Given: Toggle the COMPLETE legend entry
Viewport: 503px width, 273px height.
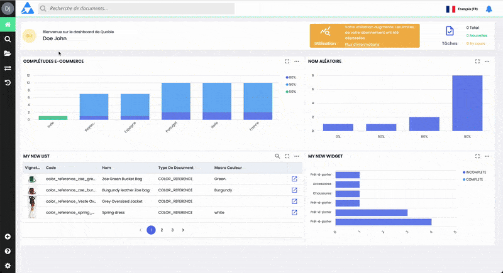Looking at the screenshot, I should point(473,179).
